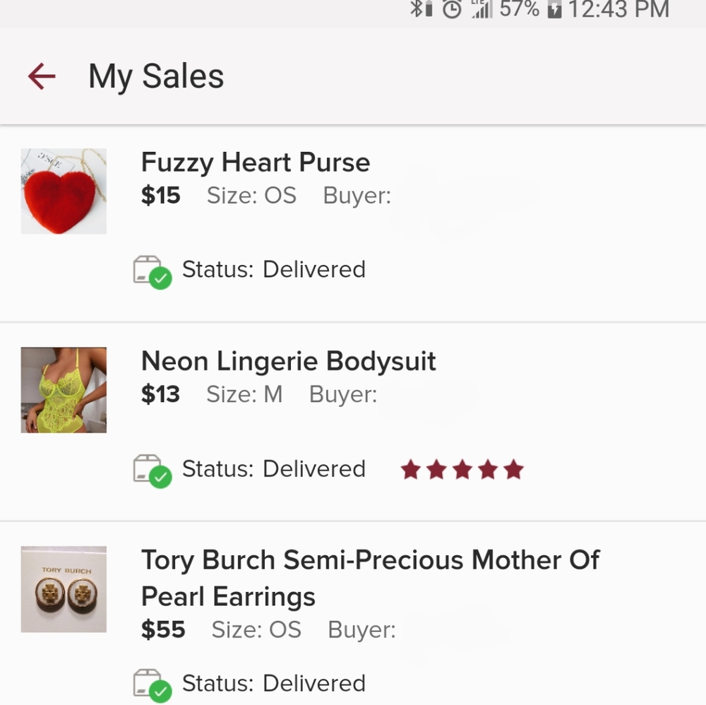Viewport: 706px width, 705px height.
Task: Tap the $13 price of the bodysuit
Action: click(x=160, y=394)
